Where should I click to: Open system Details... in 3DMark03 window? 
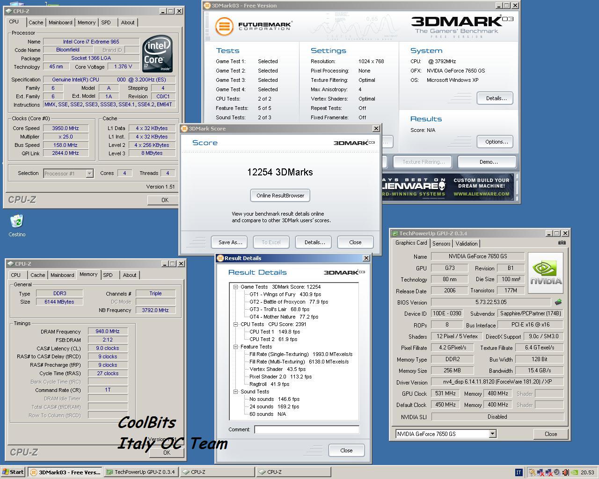(496, 98)
